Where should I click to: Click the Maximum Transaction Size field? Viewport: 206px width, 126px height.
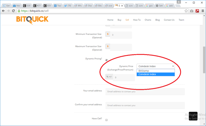(x=121, y=47)
